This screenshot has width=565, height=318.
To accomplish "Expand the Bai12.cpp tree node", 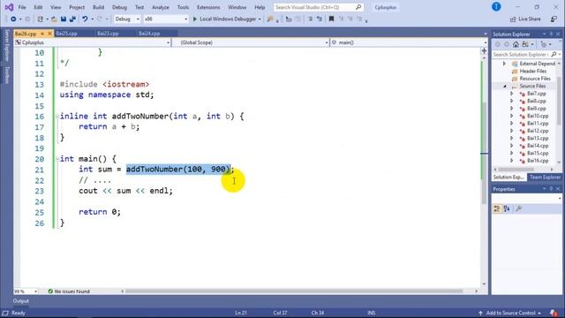I will (512, 131).
